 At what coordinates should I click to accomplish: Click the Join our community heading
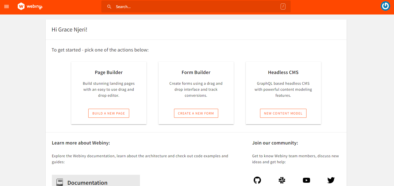pos(275,143)
